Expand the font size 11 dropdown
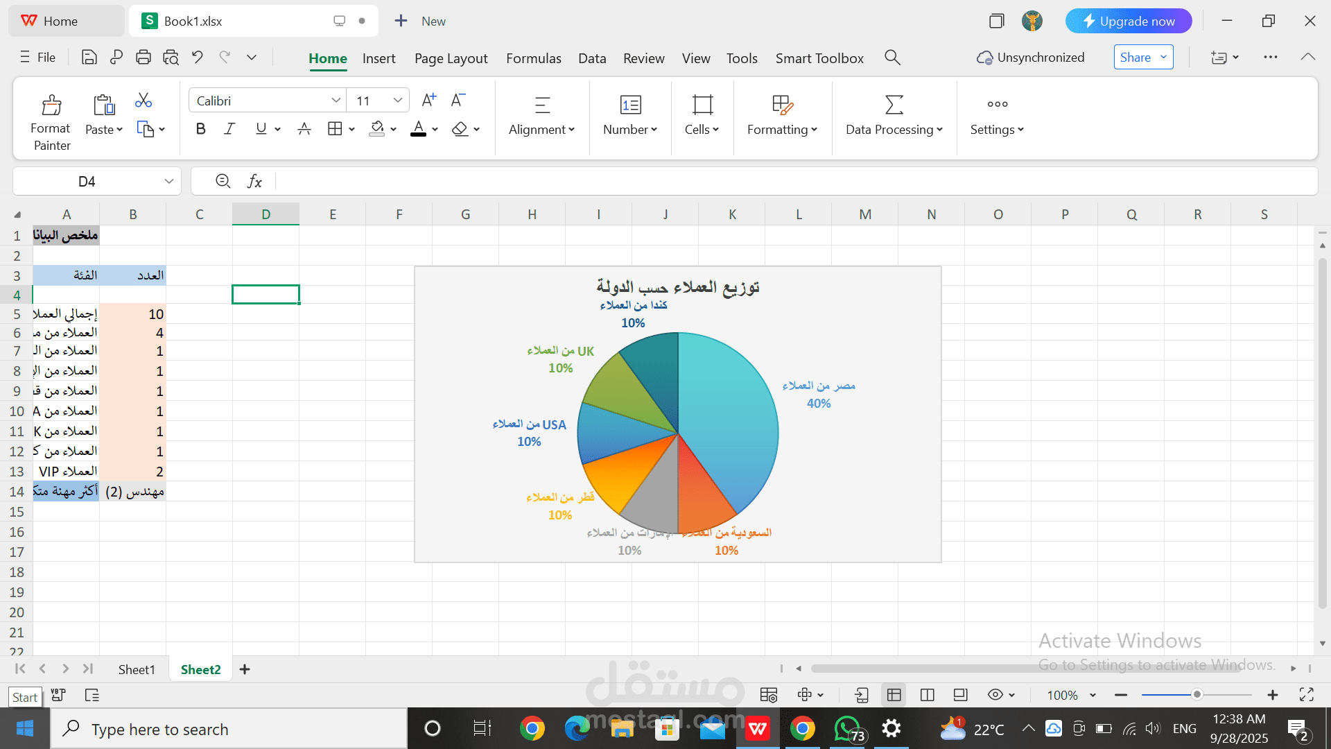The width and height of the screenshot is (1331, 749). coord(397,101)
